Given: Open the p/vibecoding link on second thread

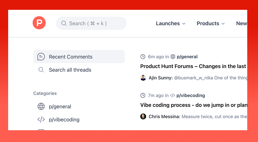Looking at the screenshot, I should [190, 96].
